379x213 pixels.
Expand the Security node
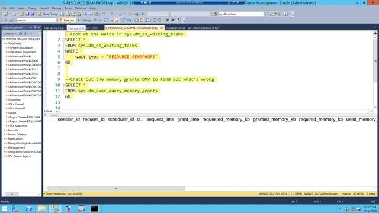click(x=5, y=130)
